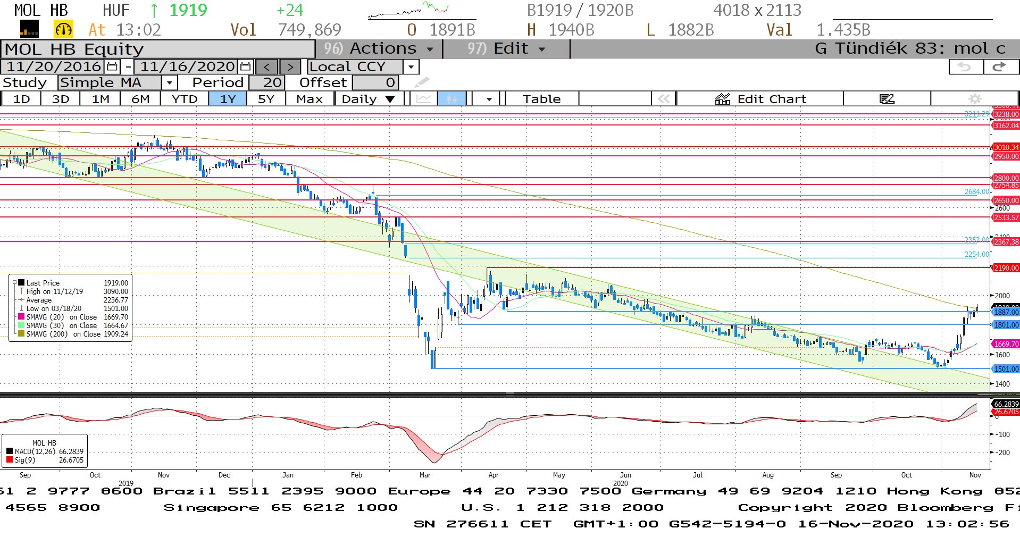Open the 97) Edit menu
1020x545 pixels.
pos(506,49)
